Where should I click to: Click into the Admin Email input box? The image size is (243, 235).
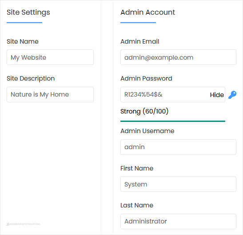(x=178, y=57)
